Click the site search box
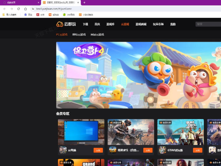This screenshot has width=221, height=166. (x=208, y=24)
